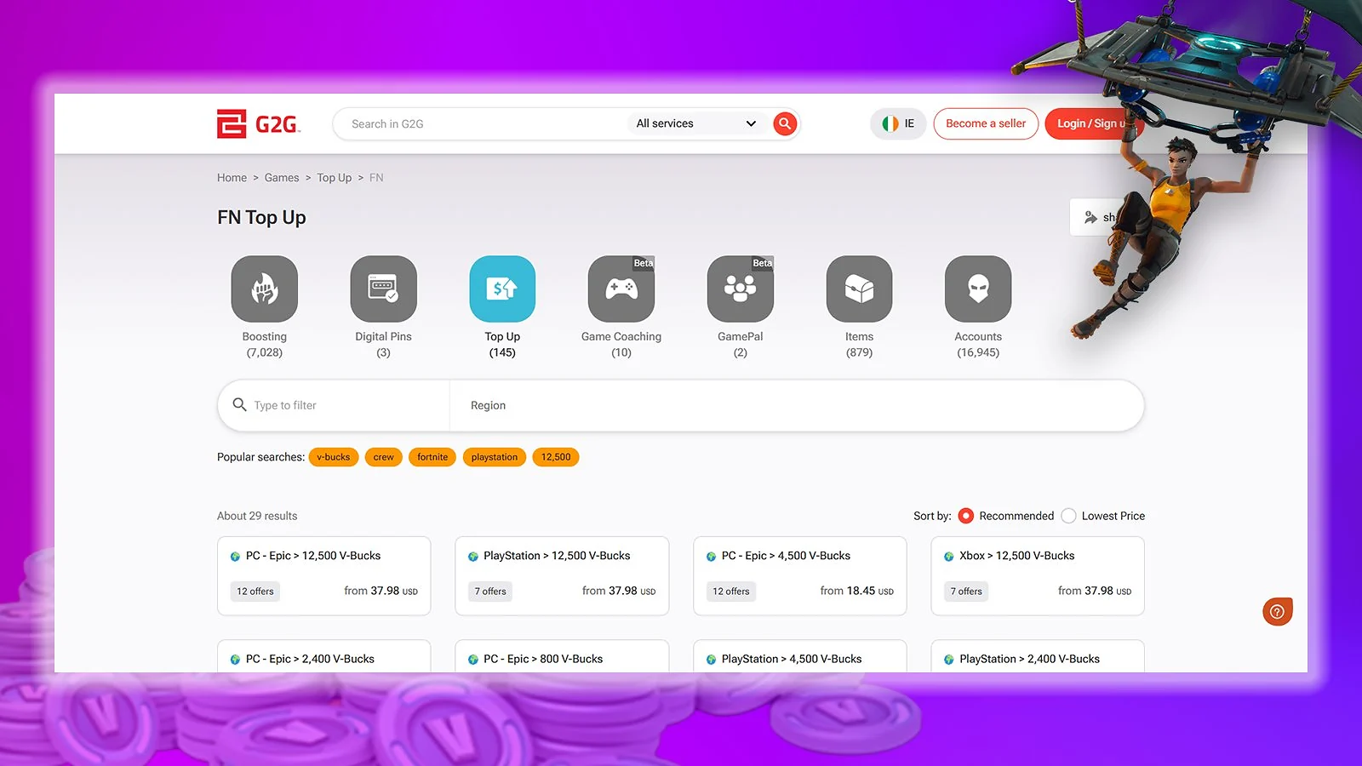1362x766 pixels.
Task: Open PlayStation 4,500 V-Bucks card
Action: coord(800,656)
